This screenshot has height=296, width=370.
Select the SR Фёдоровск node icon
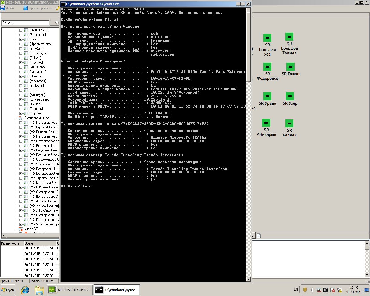(x=267, y=67)
